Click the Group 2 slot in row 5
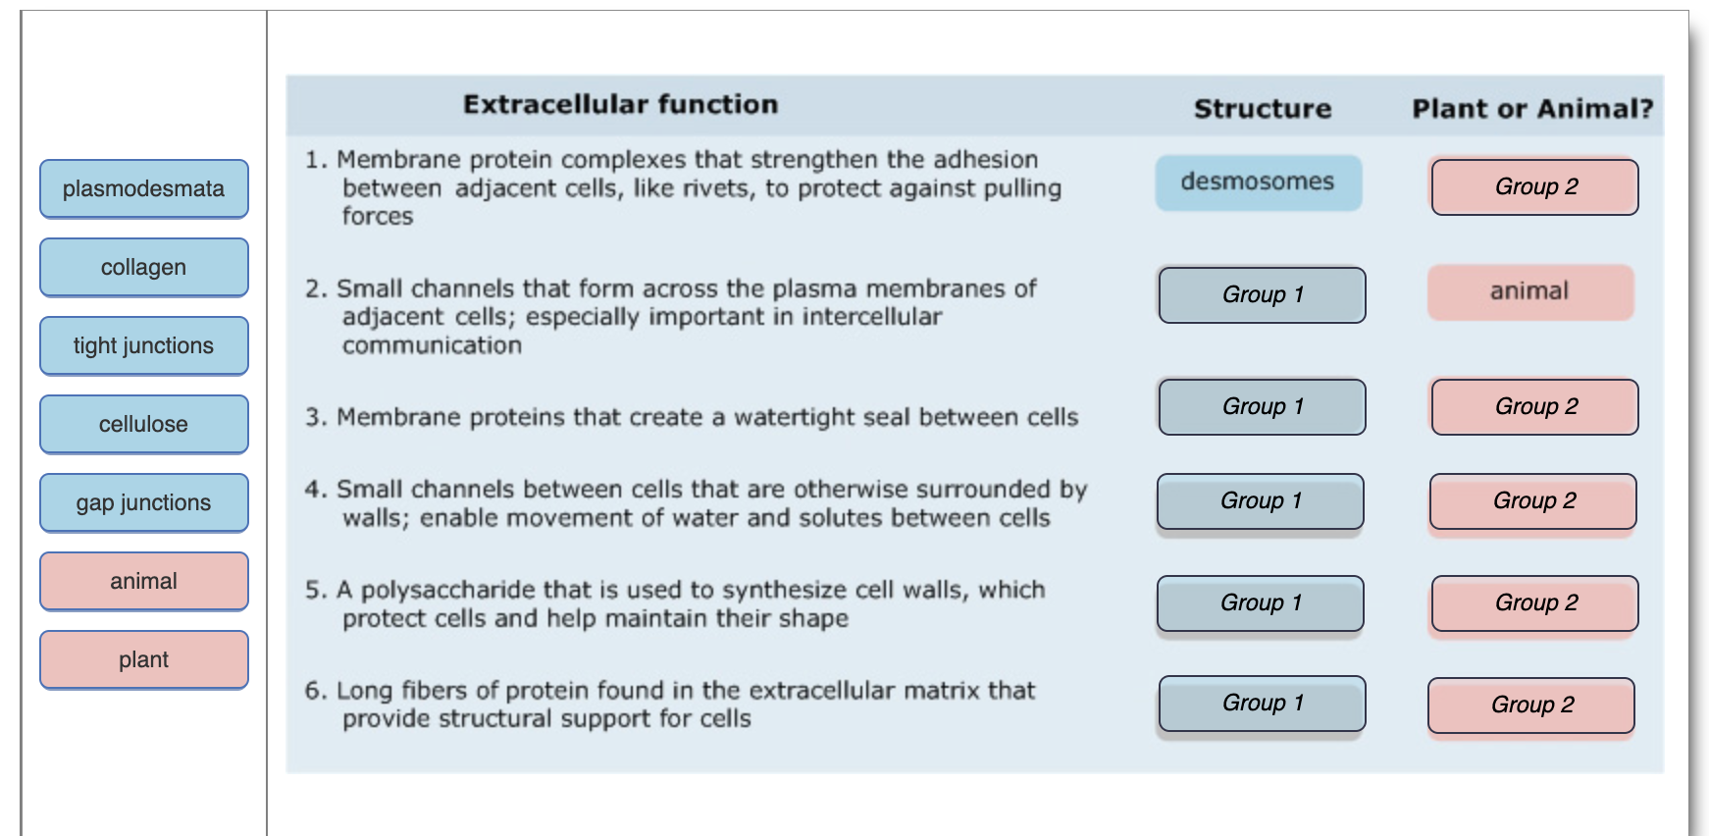 pos(1533,602)
